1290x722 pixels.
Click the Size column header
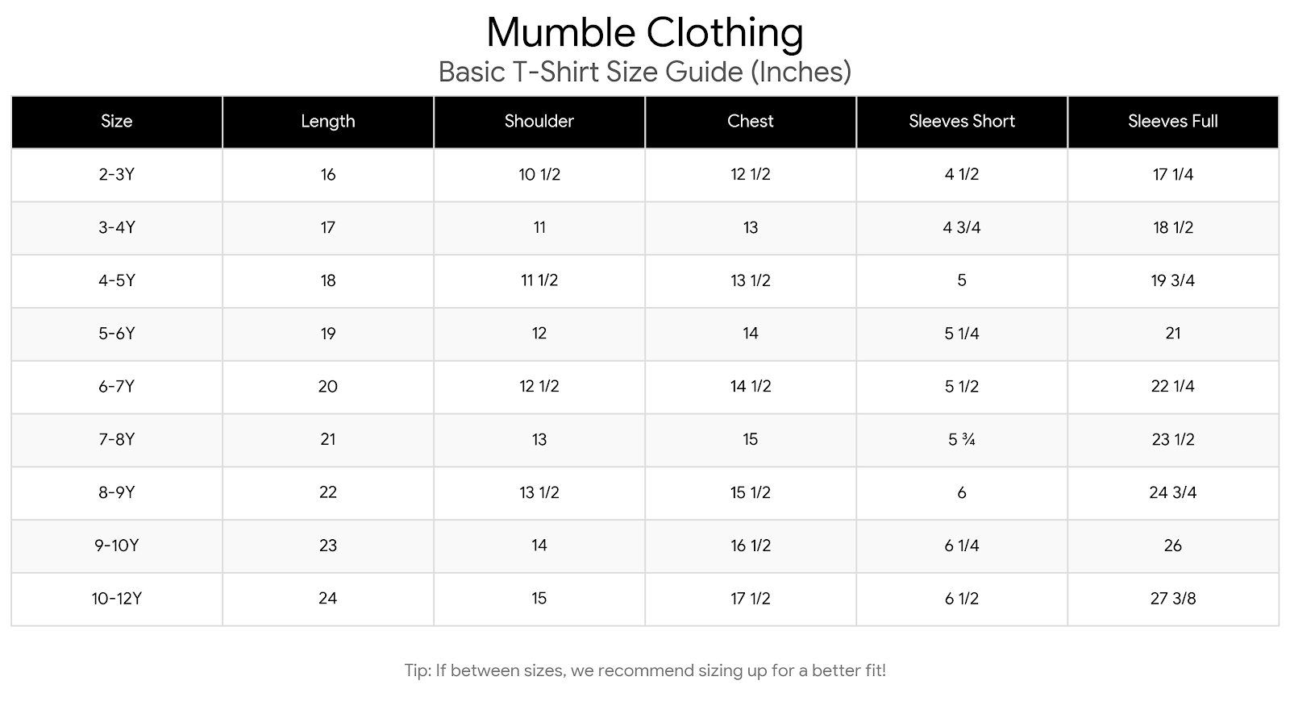(x=117, y=122)
